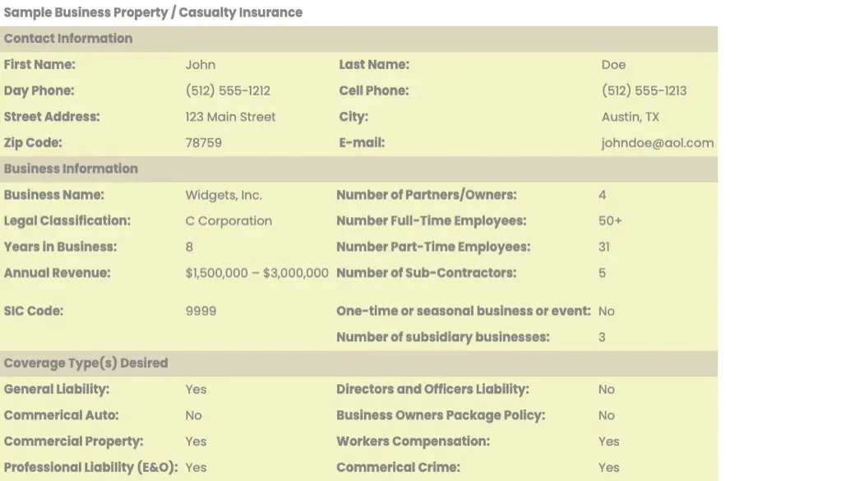The height and width of the screenshot is (481, 855).
Task: Select the business name 'Widgets, Inc.'
Action: pos(224,195)
